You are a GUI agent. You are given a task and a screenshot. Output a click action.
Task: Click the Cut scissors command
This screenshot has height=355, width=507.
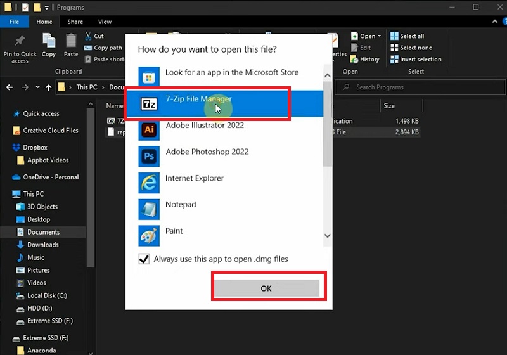94,36
